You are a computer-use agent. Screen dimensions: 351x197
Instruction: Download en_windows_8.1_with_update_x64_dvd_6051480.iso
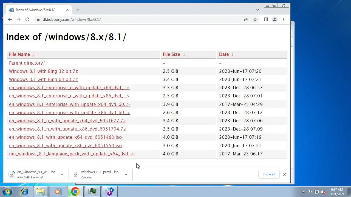click(x=65, y=137)
